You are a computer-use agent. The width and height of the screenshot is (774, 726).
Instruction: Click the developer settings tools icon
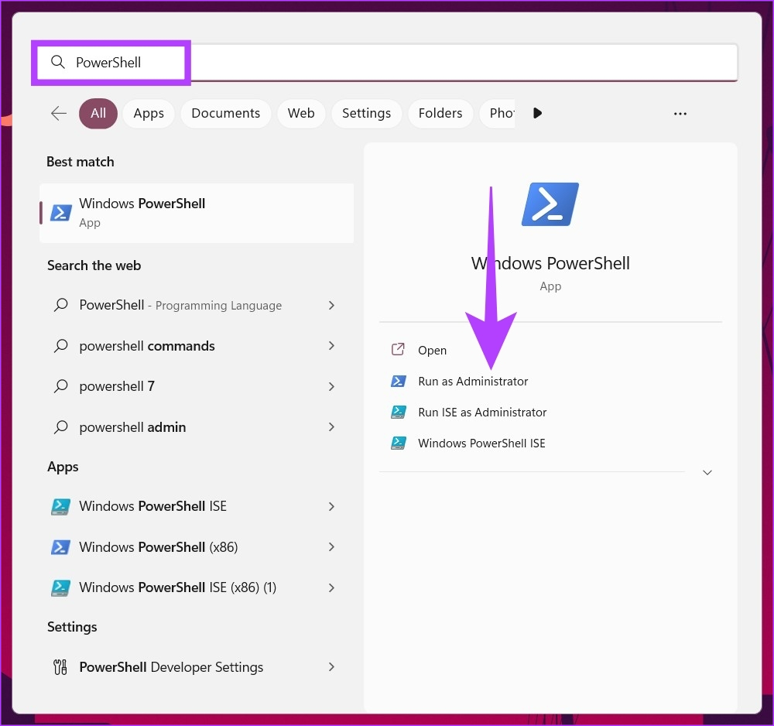[60, 667]
